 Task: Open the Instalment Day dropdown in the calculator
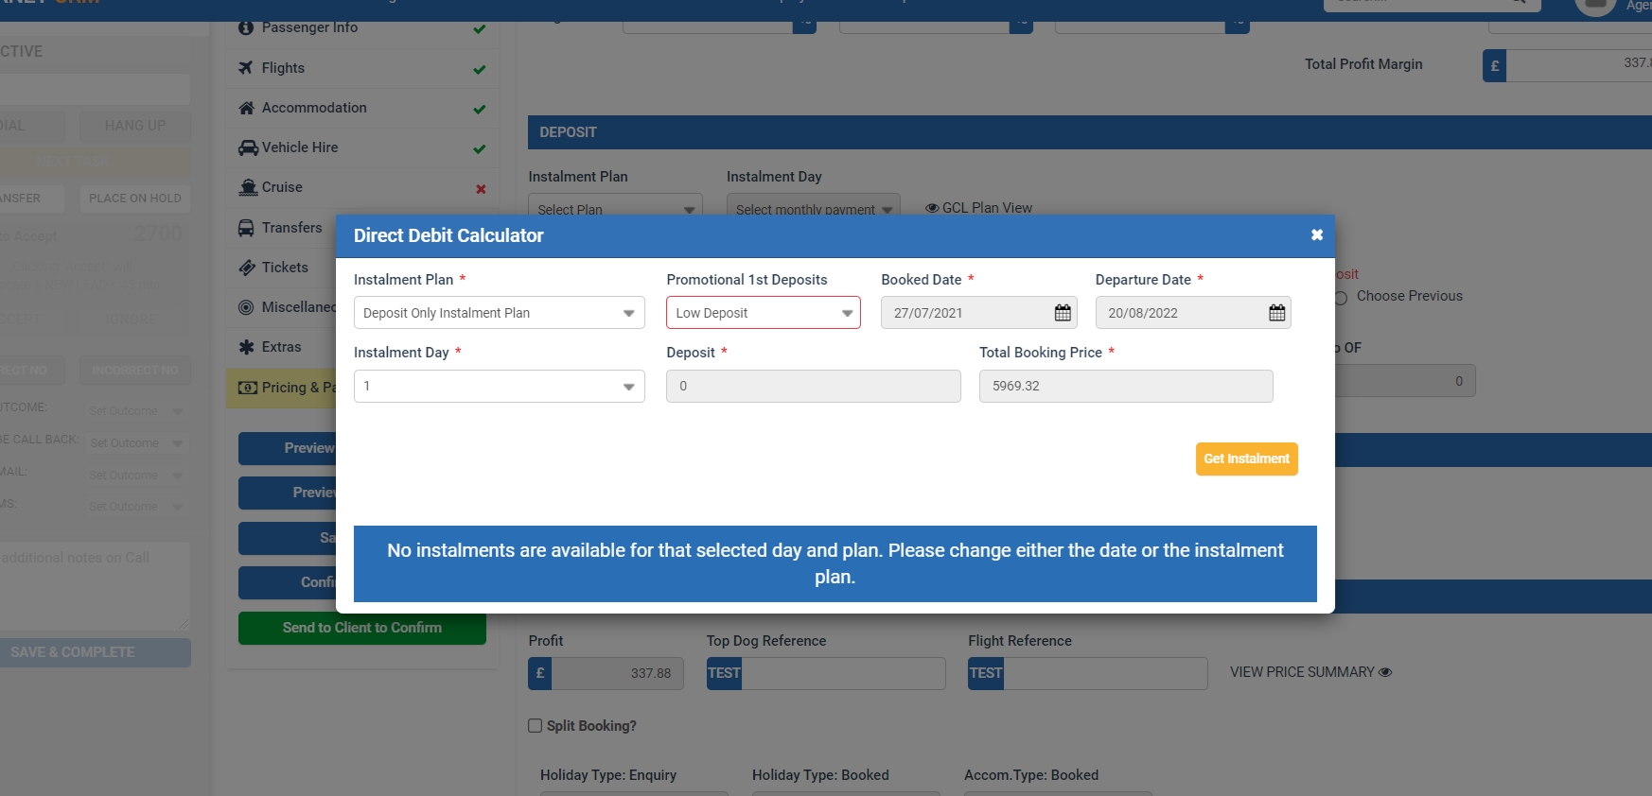pyautogui.click(x=500, y=386)
